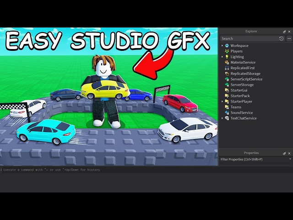The height and width of the screenshot is (220, 293).
Task: Undock the Properties panel
Action: click(x=284, y=154)
